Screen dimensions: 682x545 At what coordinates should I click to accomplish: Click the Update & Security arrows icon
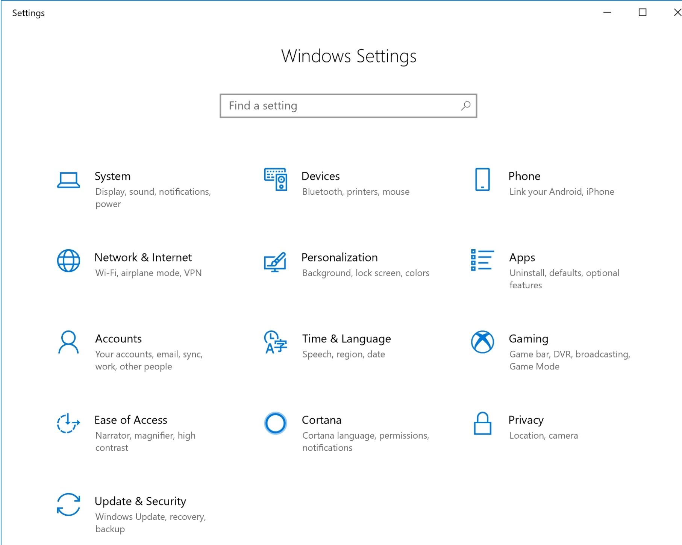click(x=68, y=504)
